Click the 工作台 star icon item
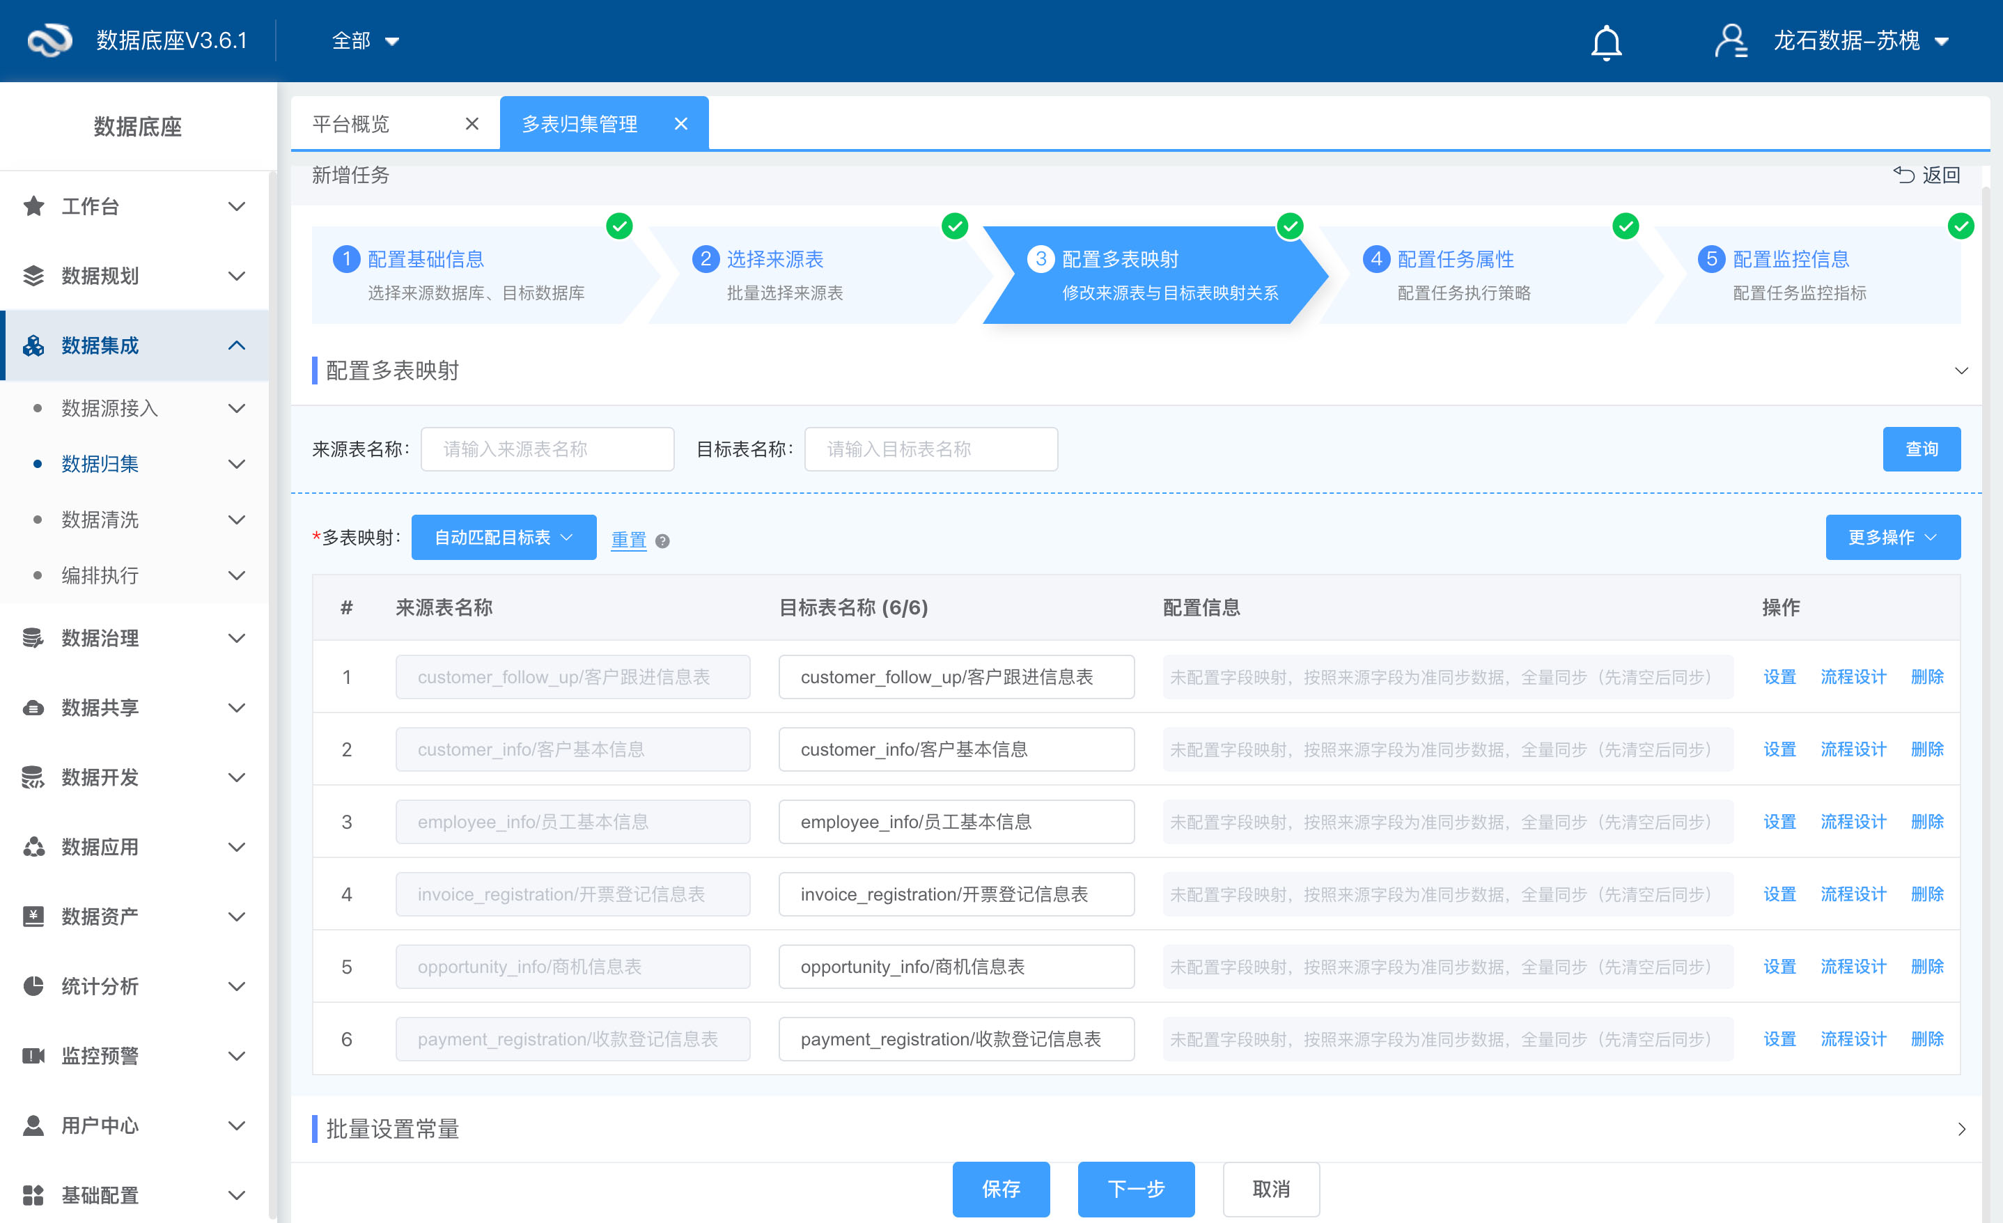Image resolution: width=2003 pixels, height=1223 pixels. [x=33, y=205]
